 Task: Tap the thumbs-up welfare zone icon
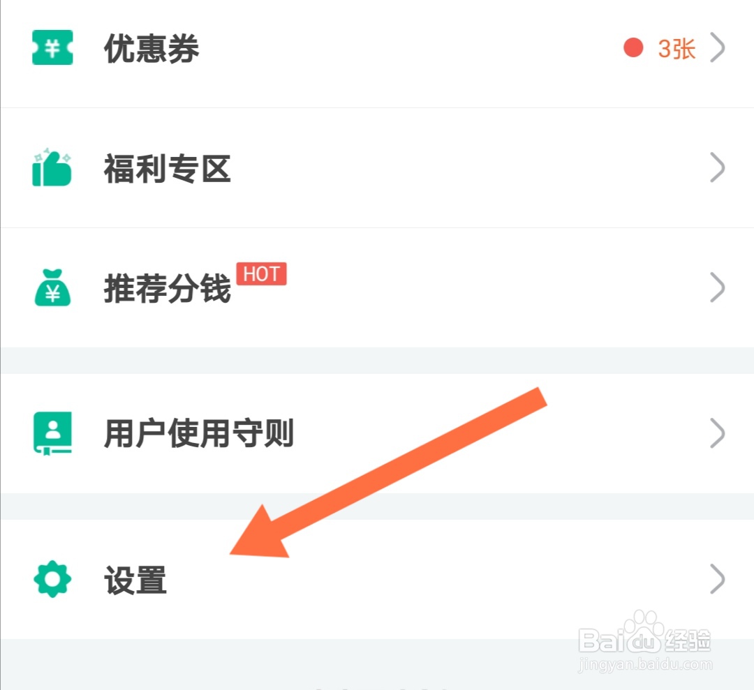coord(52,167)
